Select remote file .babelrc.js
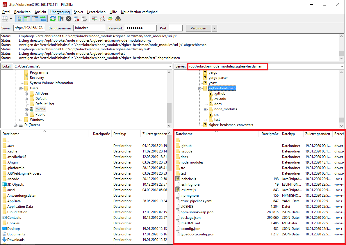 point(188,179)
